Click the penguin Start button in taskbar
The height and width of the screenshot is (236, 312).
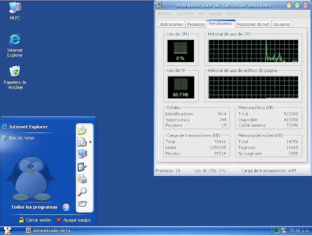tap(8, 231)
